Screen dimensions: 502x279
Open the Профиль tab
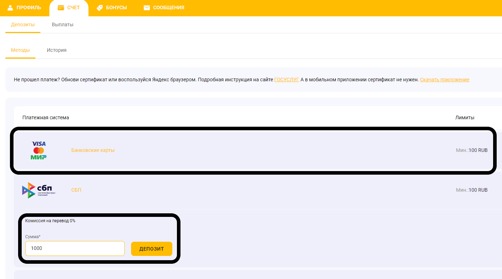click(x=24, y=7)
